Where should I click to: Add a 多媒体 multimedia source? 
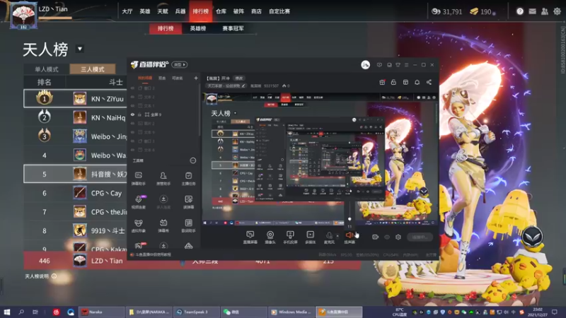pyautogui.click(x=310, y=237)
